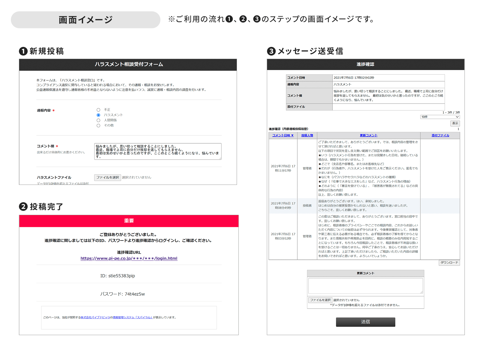Click the 1 - 3件 / 3件 count text
This screenshot has height=353, width=485.
point(451,112)
